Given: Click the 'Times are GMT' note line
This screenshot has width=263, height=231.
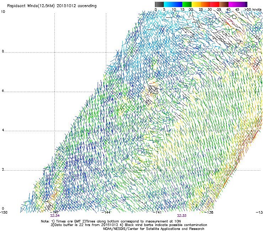Looking at the screenshot, I should click(x=111, y=221).
